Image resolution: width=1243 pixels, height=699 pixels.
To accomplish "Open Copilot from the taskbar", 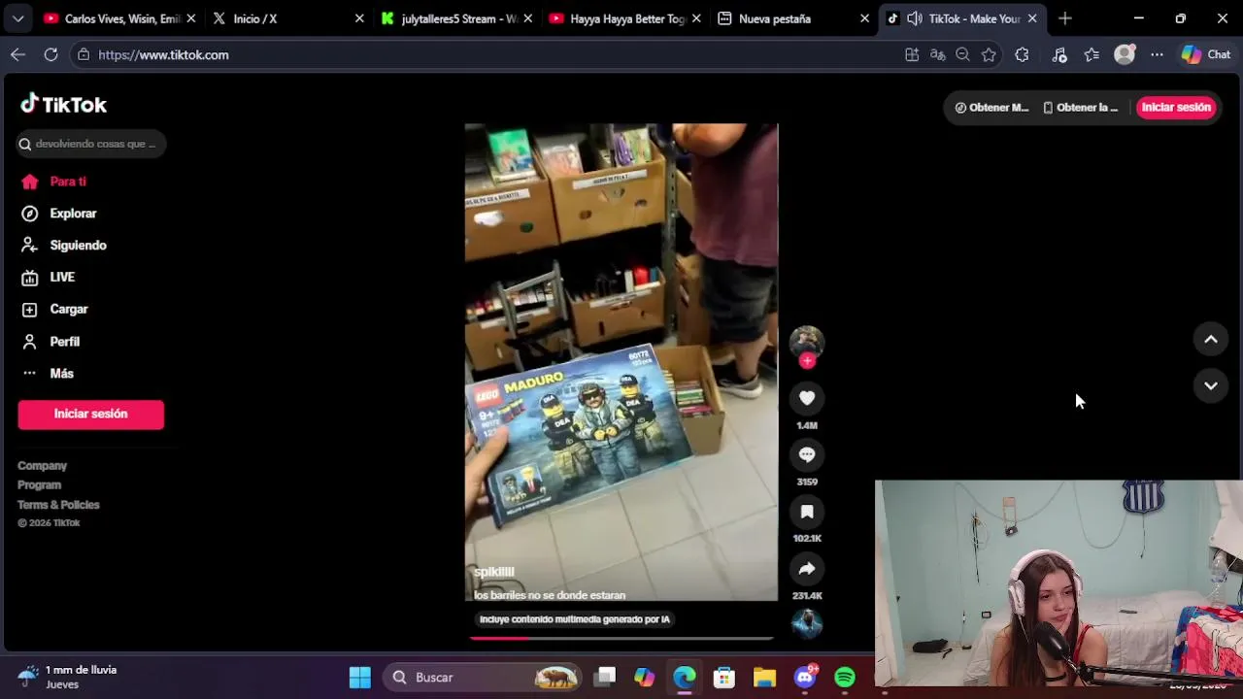I will point(645,678).
